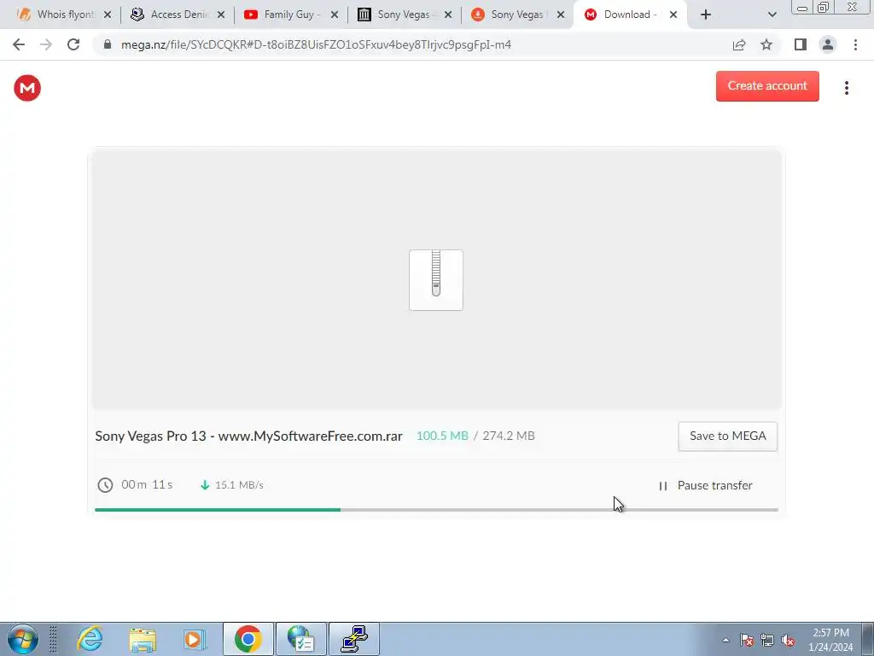The image size is (874, 656).
Task: Click the Chrome taskbar icon
Action: 248,639
